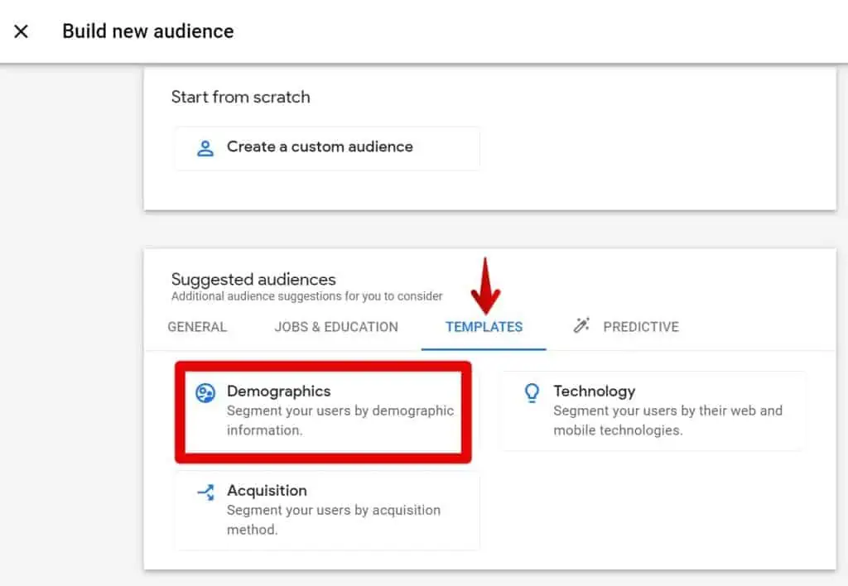The image size is (848, 586).
Task: Open the Demographics template card
Action: (x=323, y=411)
